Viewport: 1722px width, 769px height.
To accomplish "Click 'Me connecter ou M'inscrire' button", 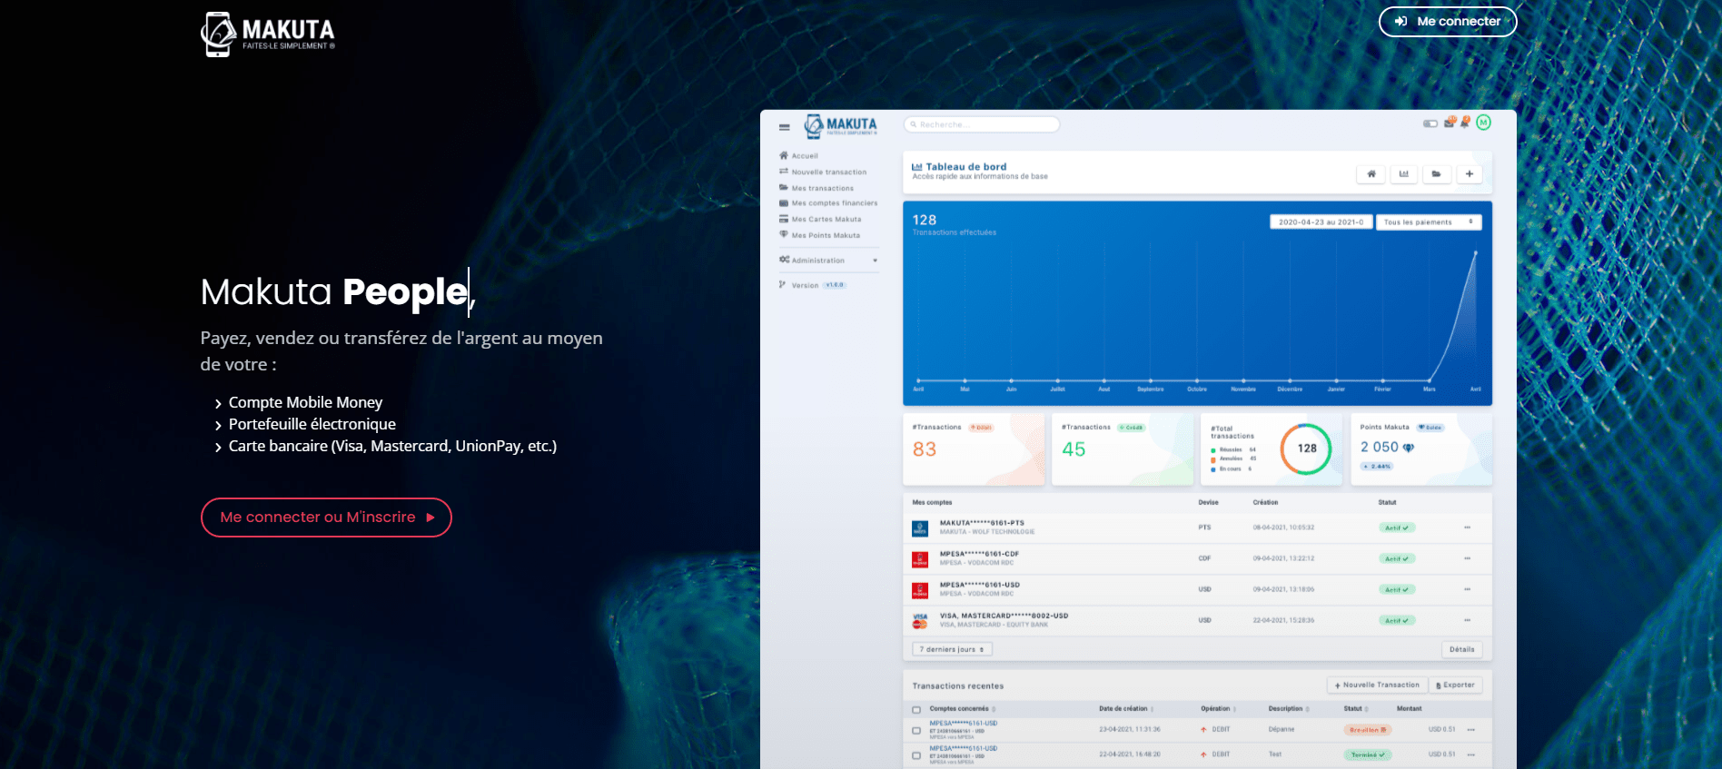I will 326,518.
